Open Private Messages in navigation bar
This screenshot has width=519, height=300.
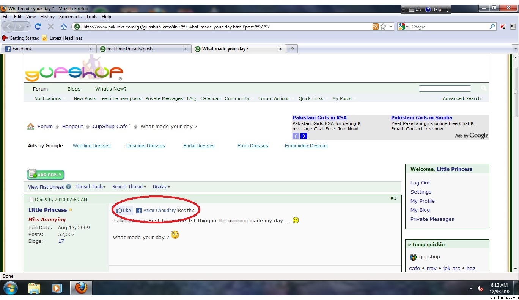coord(164,98)
